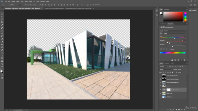The image size is (198, 111).
Task: Switch to the Adjustments tab
Action: [163, 24]
